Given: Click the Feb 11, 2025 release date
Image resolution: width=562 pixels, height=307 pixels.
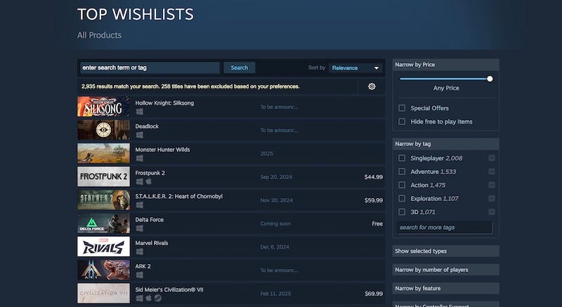Looking at the screenshot, I should coord(275,294).
